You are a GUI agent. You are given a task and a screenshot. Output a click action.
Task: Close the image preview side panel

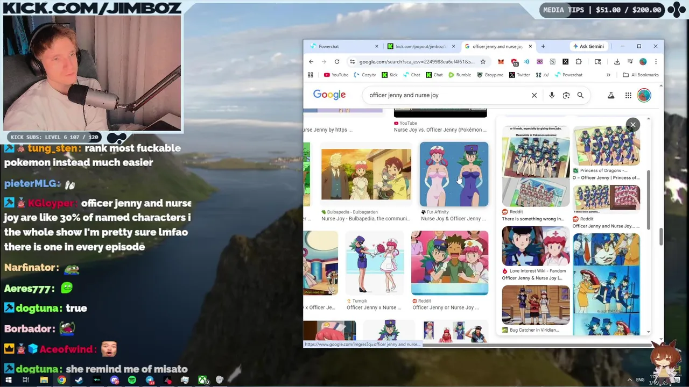coord(633,125)
